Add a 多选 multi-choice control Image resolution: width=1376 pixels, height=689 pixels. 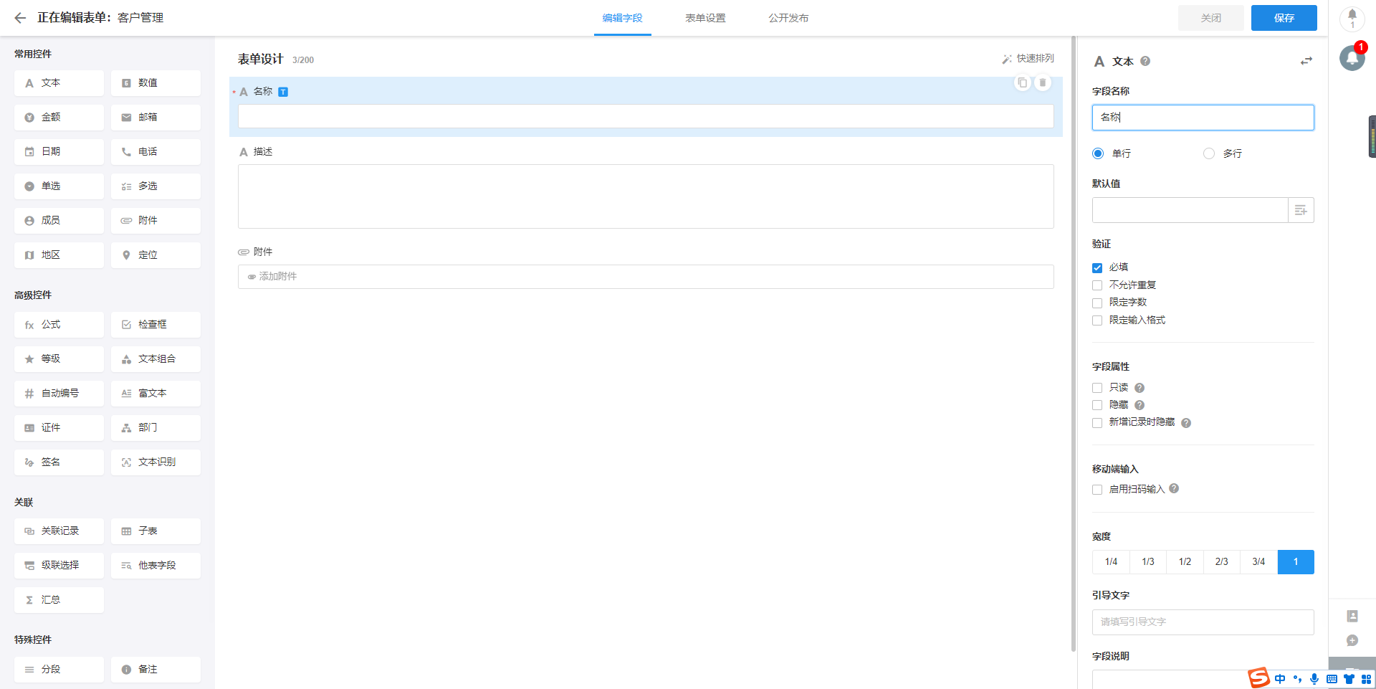click(156, 186)
